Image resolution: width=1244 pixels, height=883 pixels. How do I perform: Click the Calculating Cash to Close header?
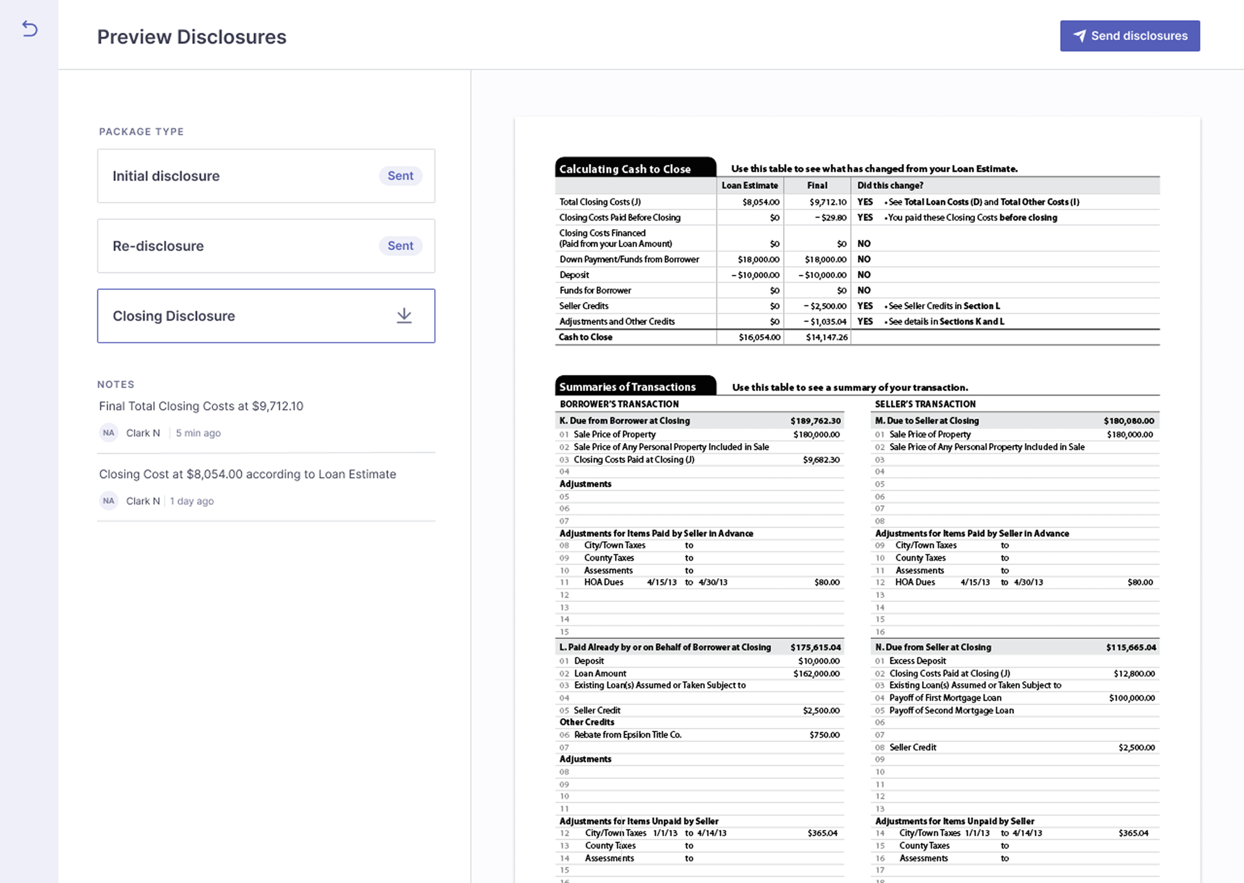[x=635, y=168]
